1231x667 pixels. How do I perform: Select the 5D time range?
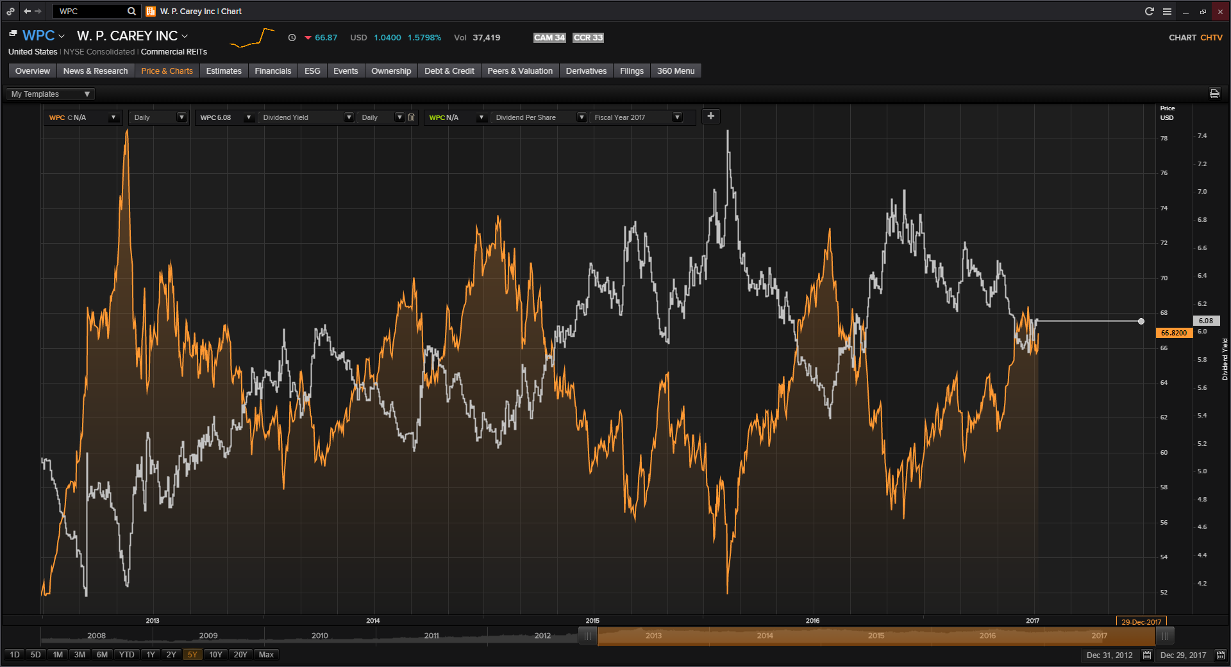tap(36, 655)
